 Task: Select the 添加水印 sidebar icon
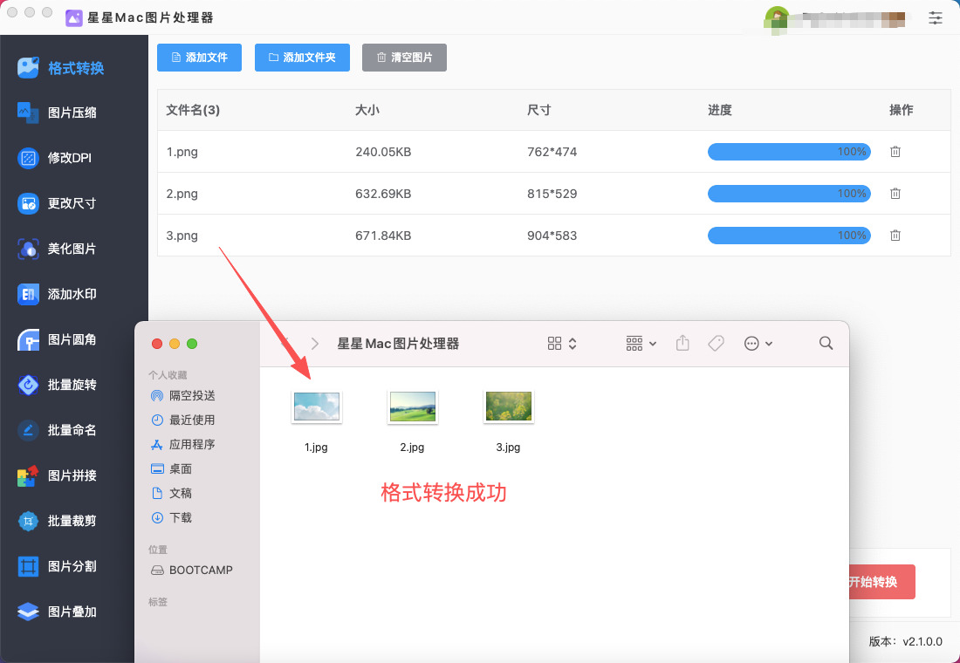click(29, 294)
